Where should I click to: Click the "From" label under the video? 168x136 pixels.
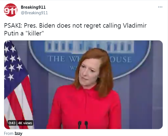(x=9, y=133)
